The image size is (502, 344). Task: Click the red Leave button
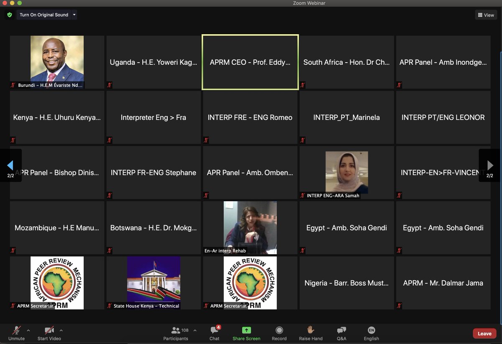(x=484, y=334)
